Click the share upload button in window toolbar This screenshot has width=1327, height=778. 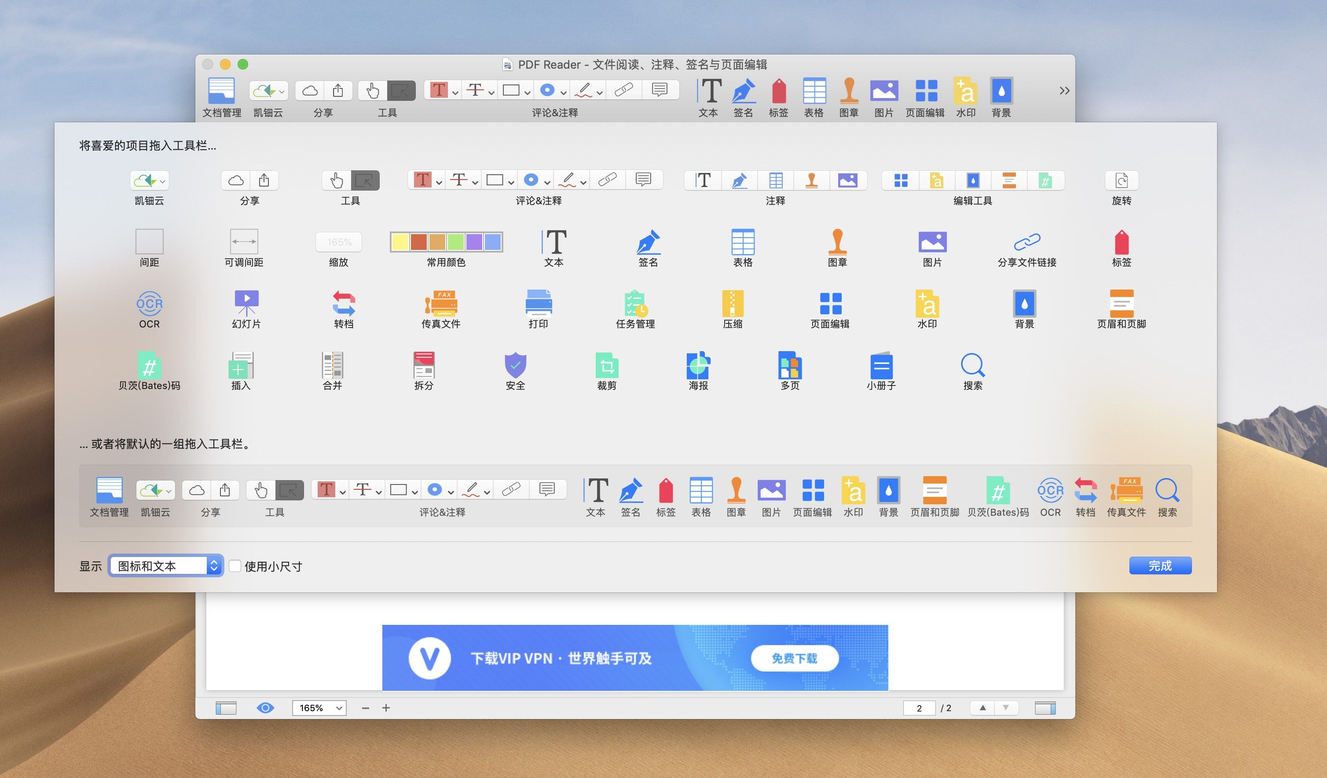pyautogui.click(x=338, y=91)
